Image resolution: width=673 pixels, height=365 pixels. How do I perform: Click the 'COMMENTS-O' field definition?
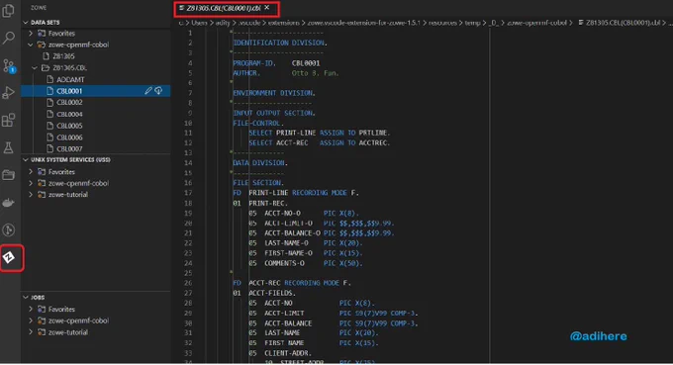click(284, 263)
